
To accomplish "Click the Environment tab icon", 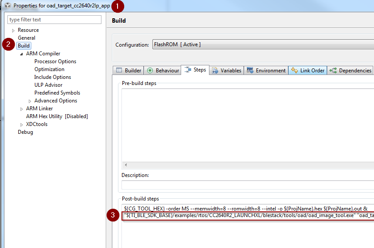I will click(250, 71).
